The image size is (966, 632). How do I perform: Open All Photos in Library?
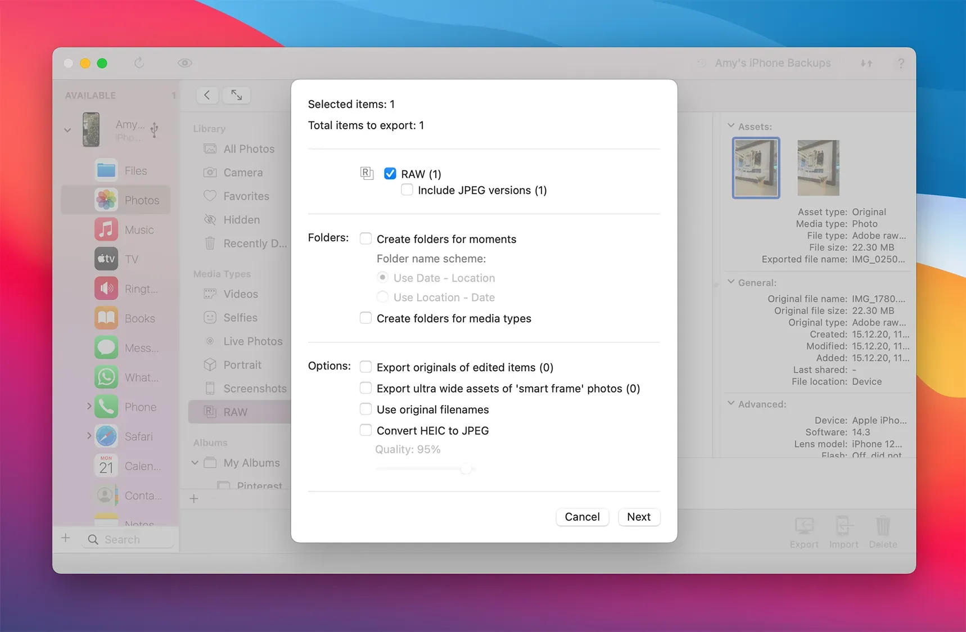pos(249,149)
